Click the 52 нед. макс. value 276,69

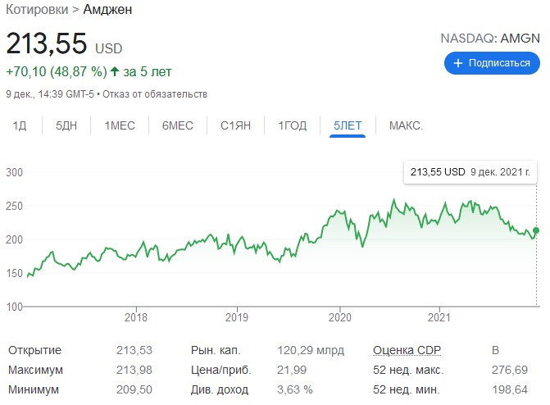coord(510,370)
